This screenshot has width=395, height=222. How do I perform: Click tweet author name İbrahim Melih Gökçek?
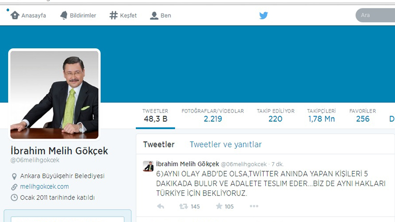[187, 164]
